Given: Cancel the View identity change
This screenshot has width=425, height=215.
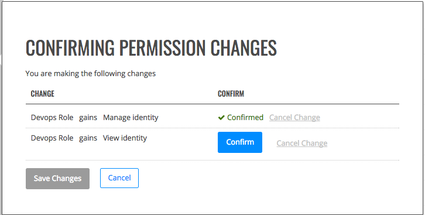Looking at the screenshot, I should (x=301, y=143).
